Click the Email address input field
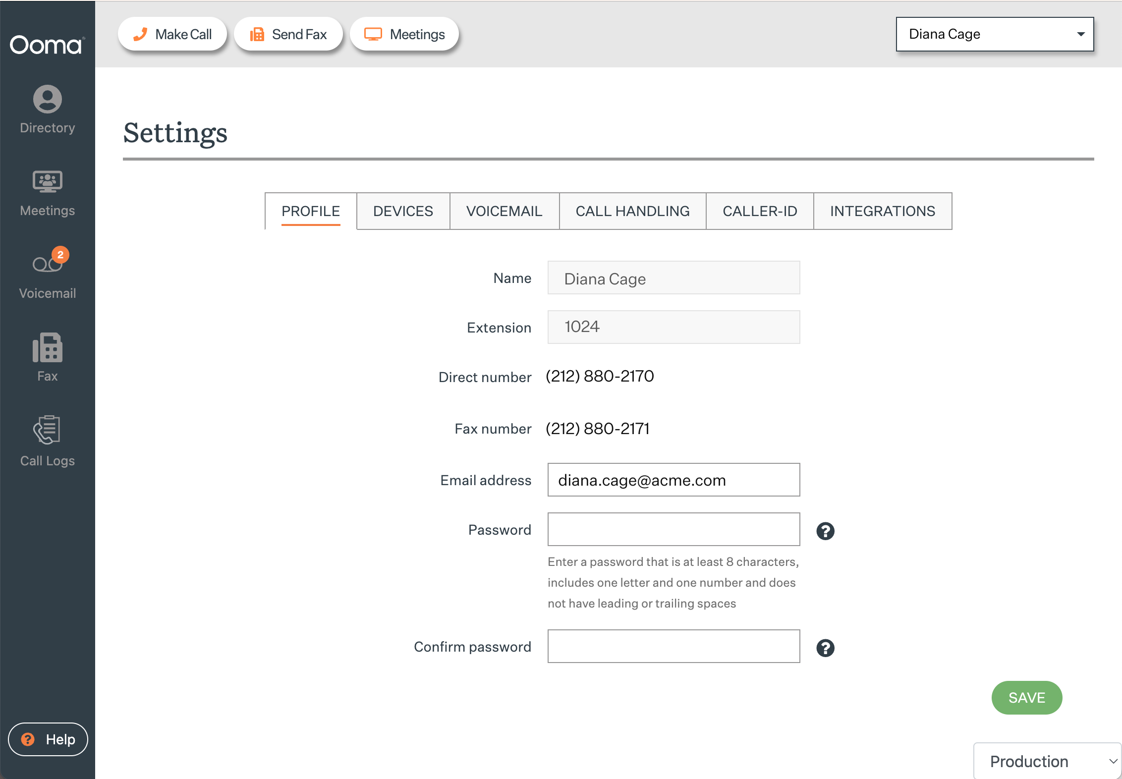 click(x=673, y=480)
